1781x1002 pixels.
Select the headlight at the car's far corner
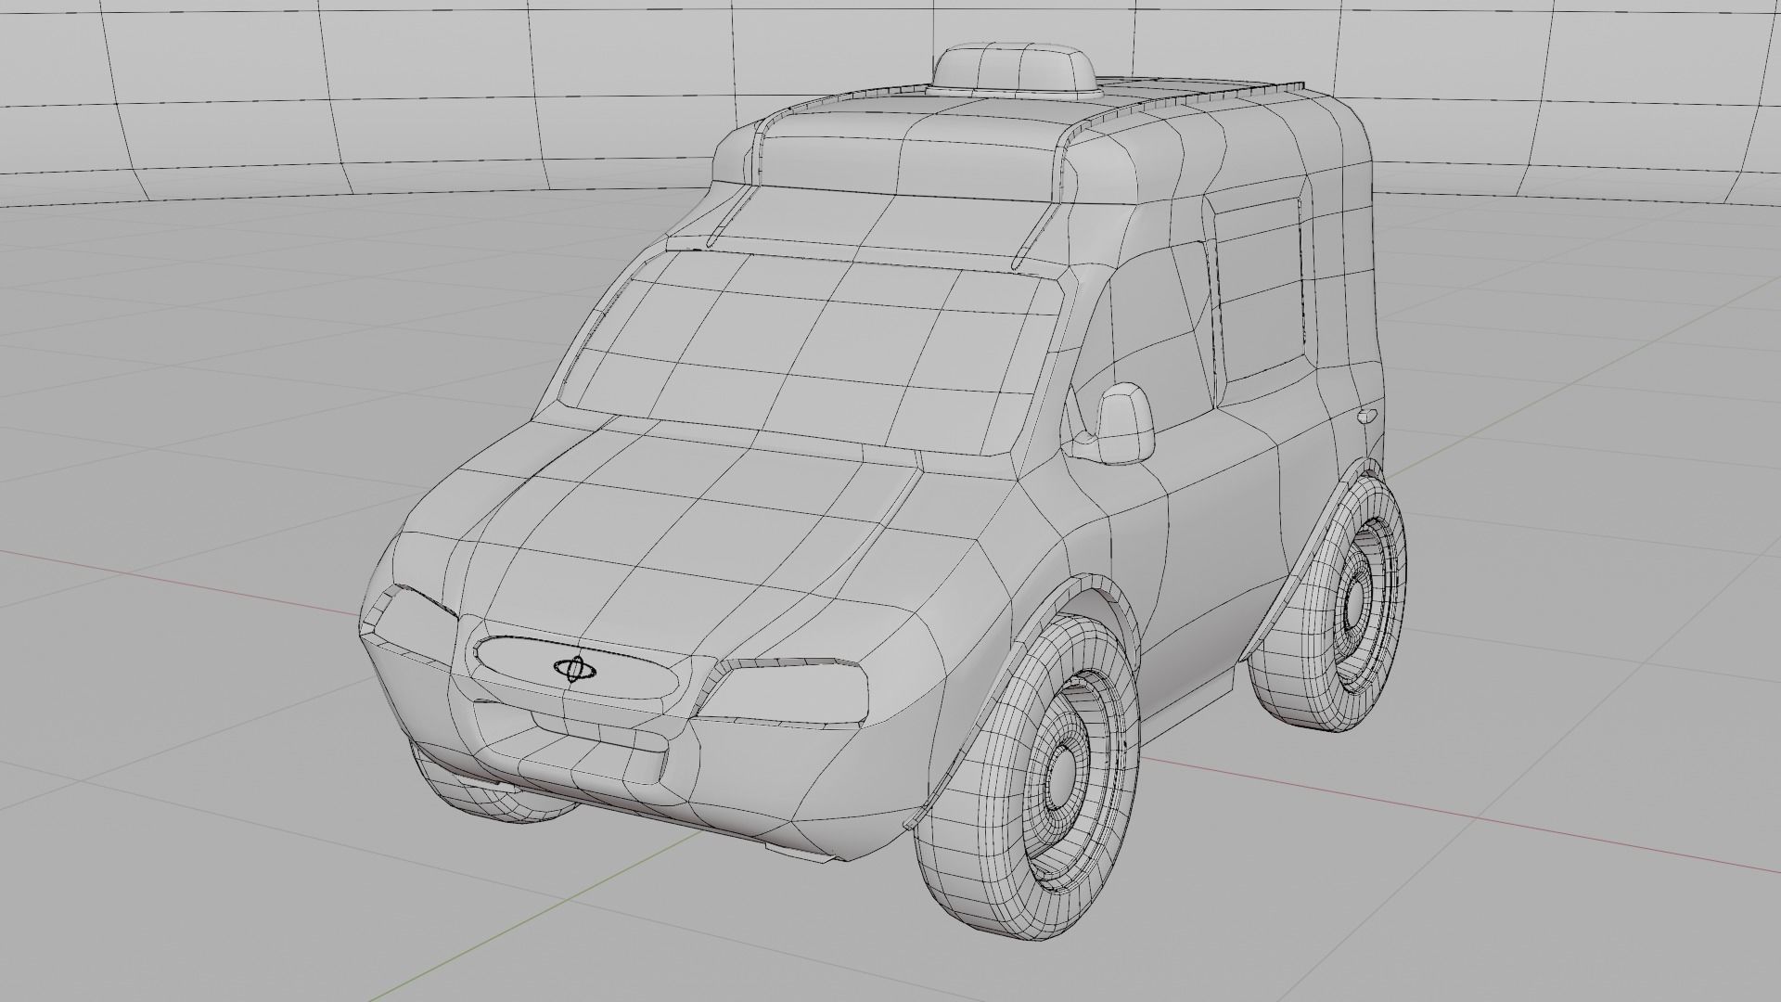408,623
